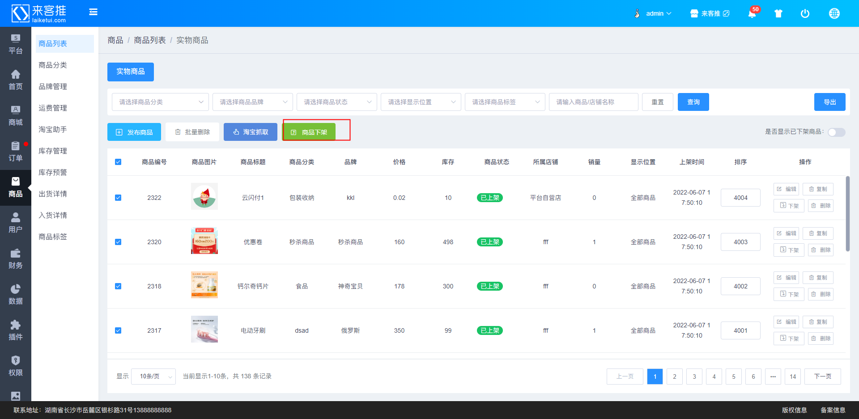Click the 重置 reset button
This screenshot has width=859, height=419.
(657, 102)
